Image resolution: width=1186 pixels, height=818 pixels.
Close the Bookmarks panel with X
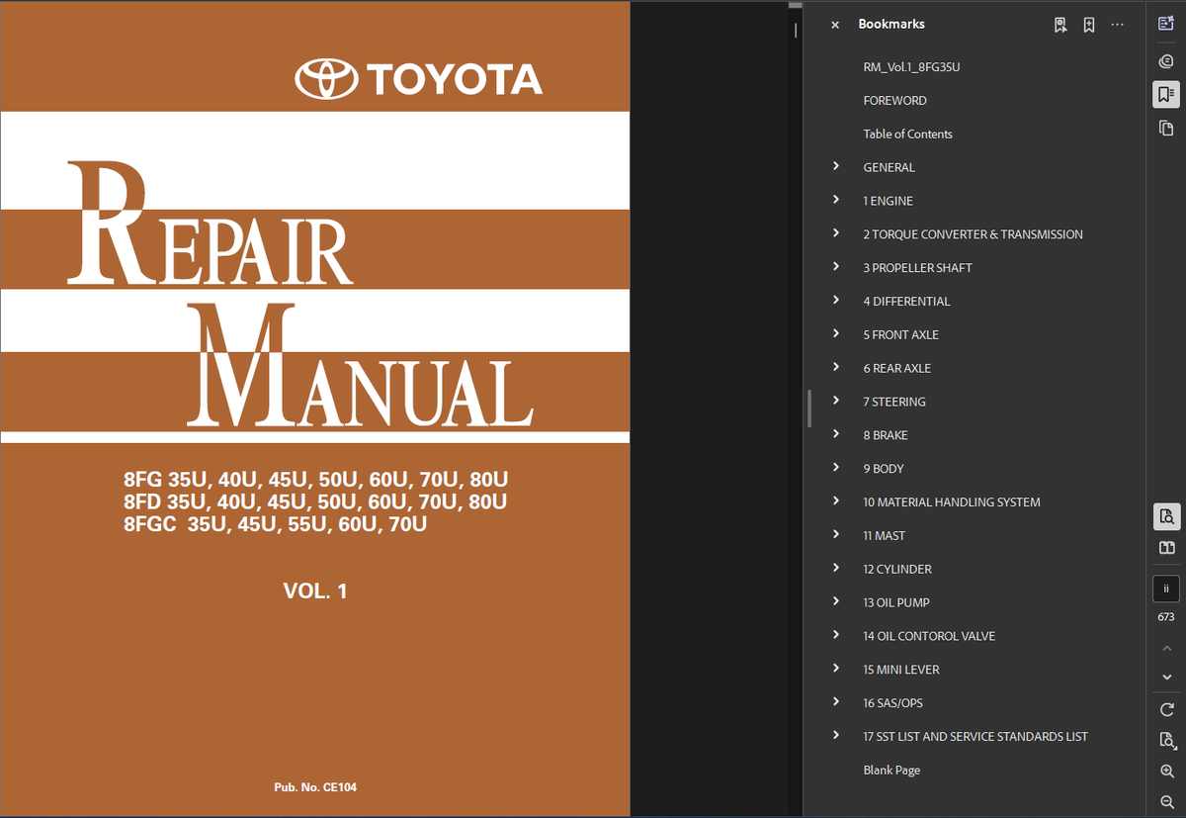pyautogui.click(x=835, y=25)
